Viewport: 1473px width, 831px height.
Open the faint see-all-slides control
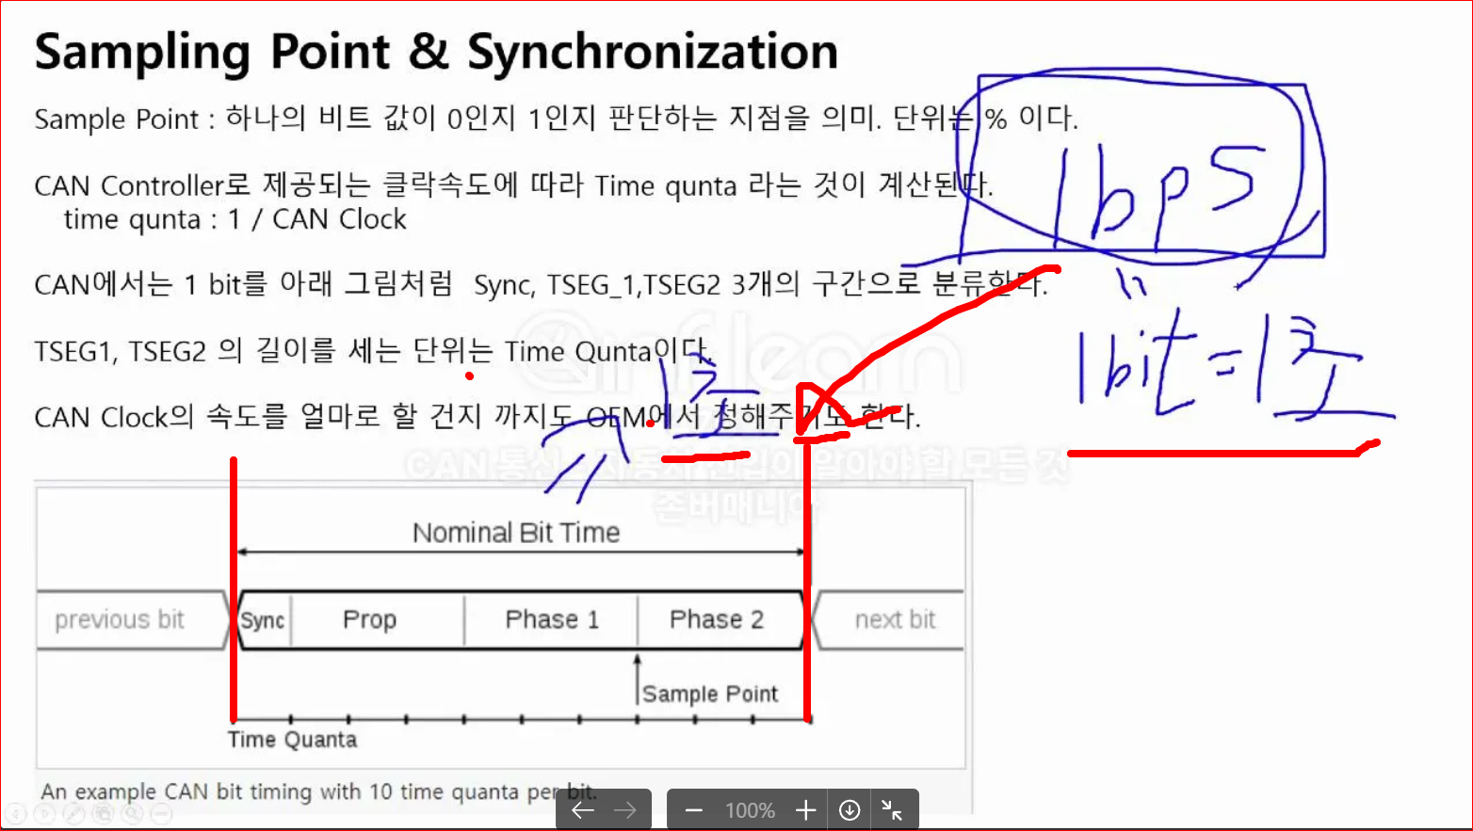103,814
